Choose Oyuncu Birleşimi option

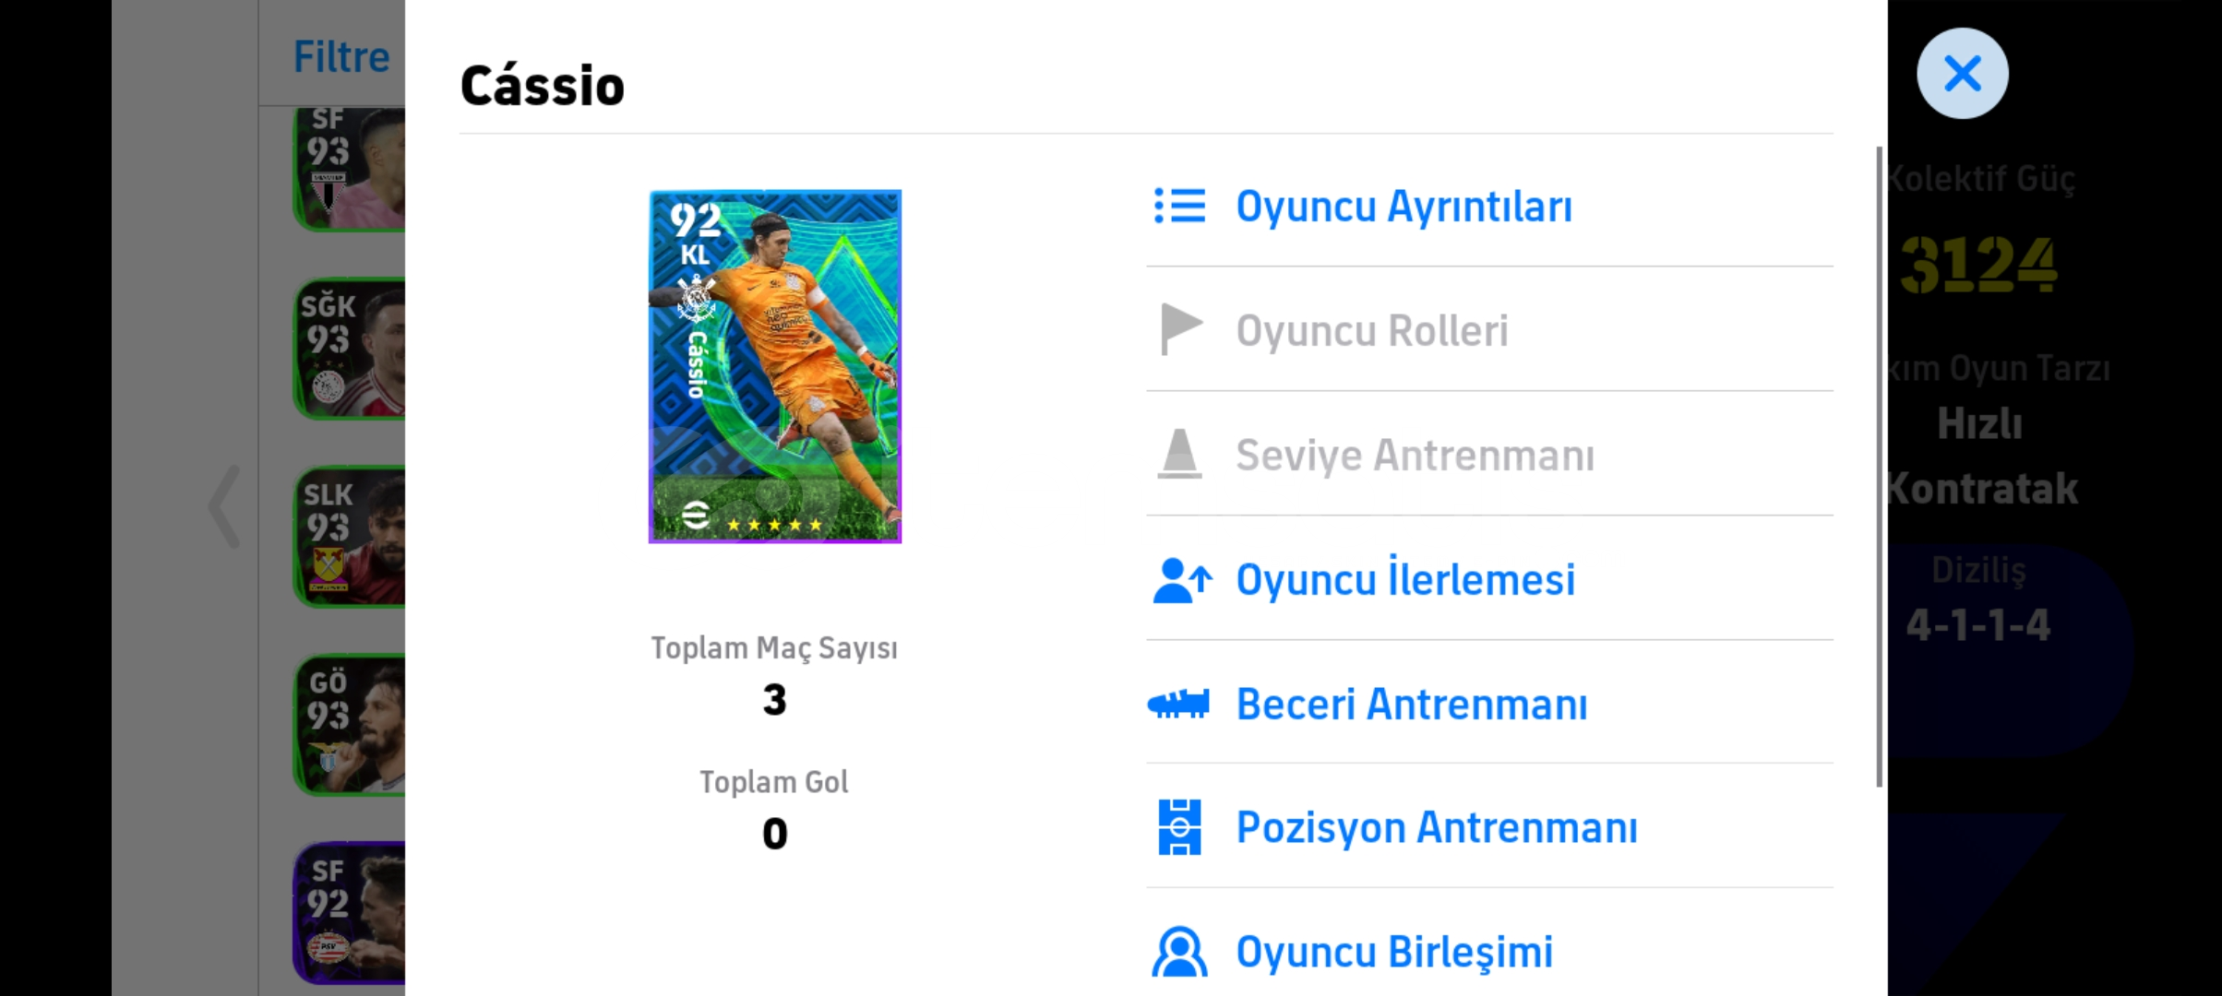tap(1489, 950)
